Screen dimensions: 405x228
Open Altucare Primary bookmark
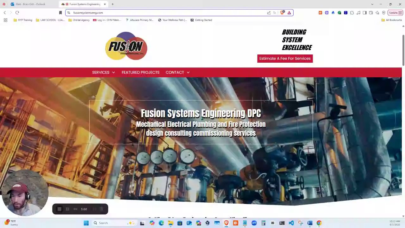point(139,20)
